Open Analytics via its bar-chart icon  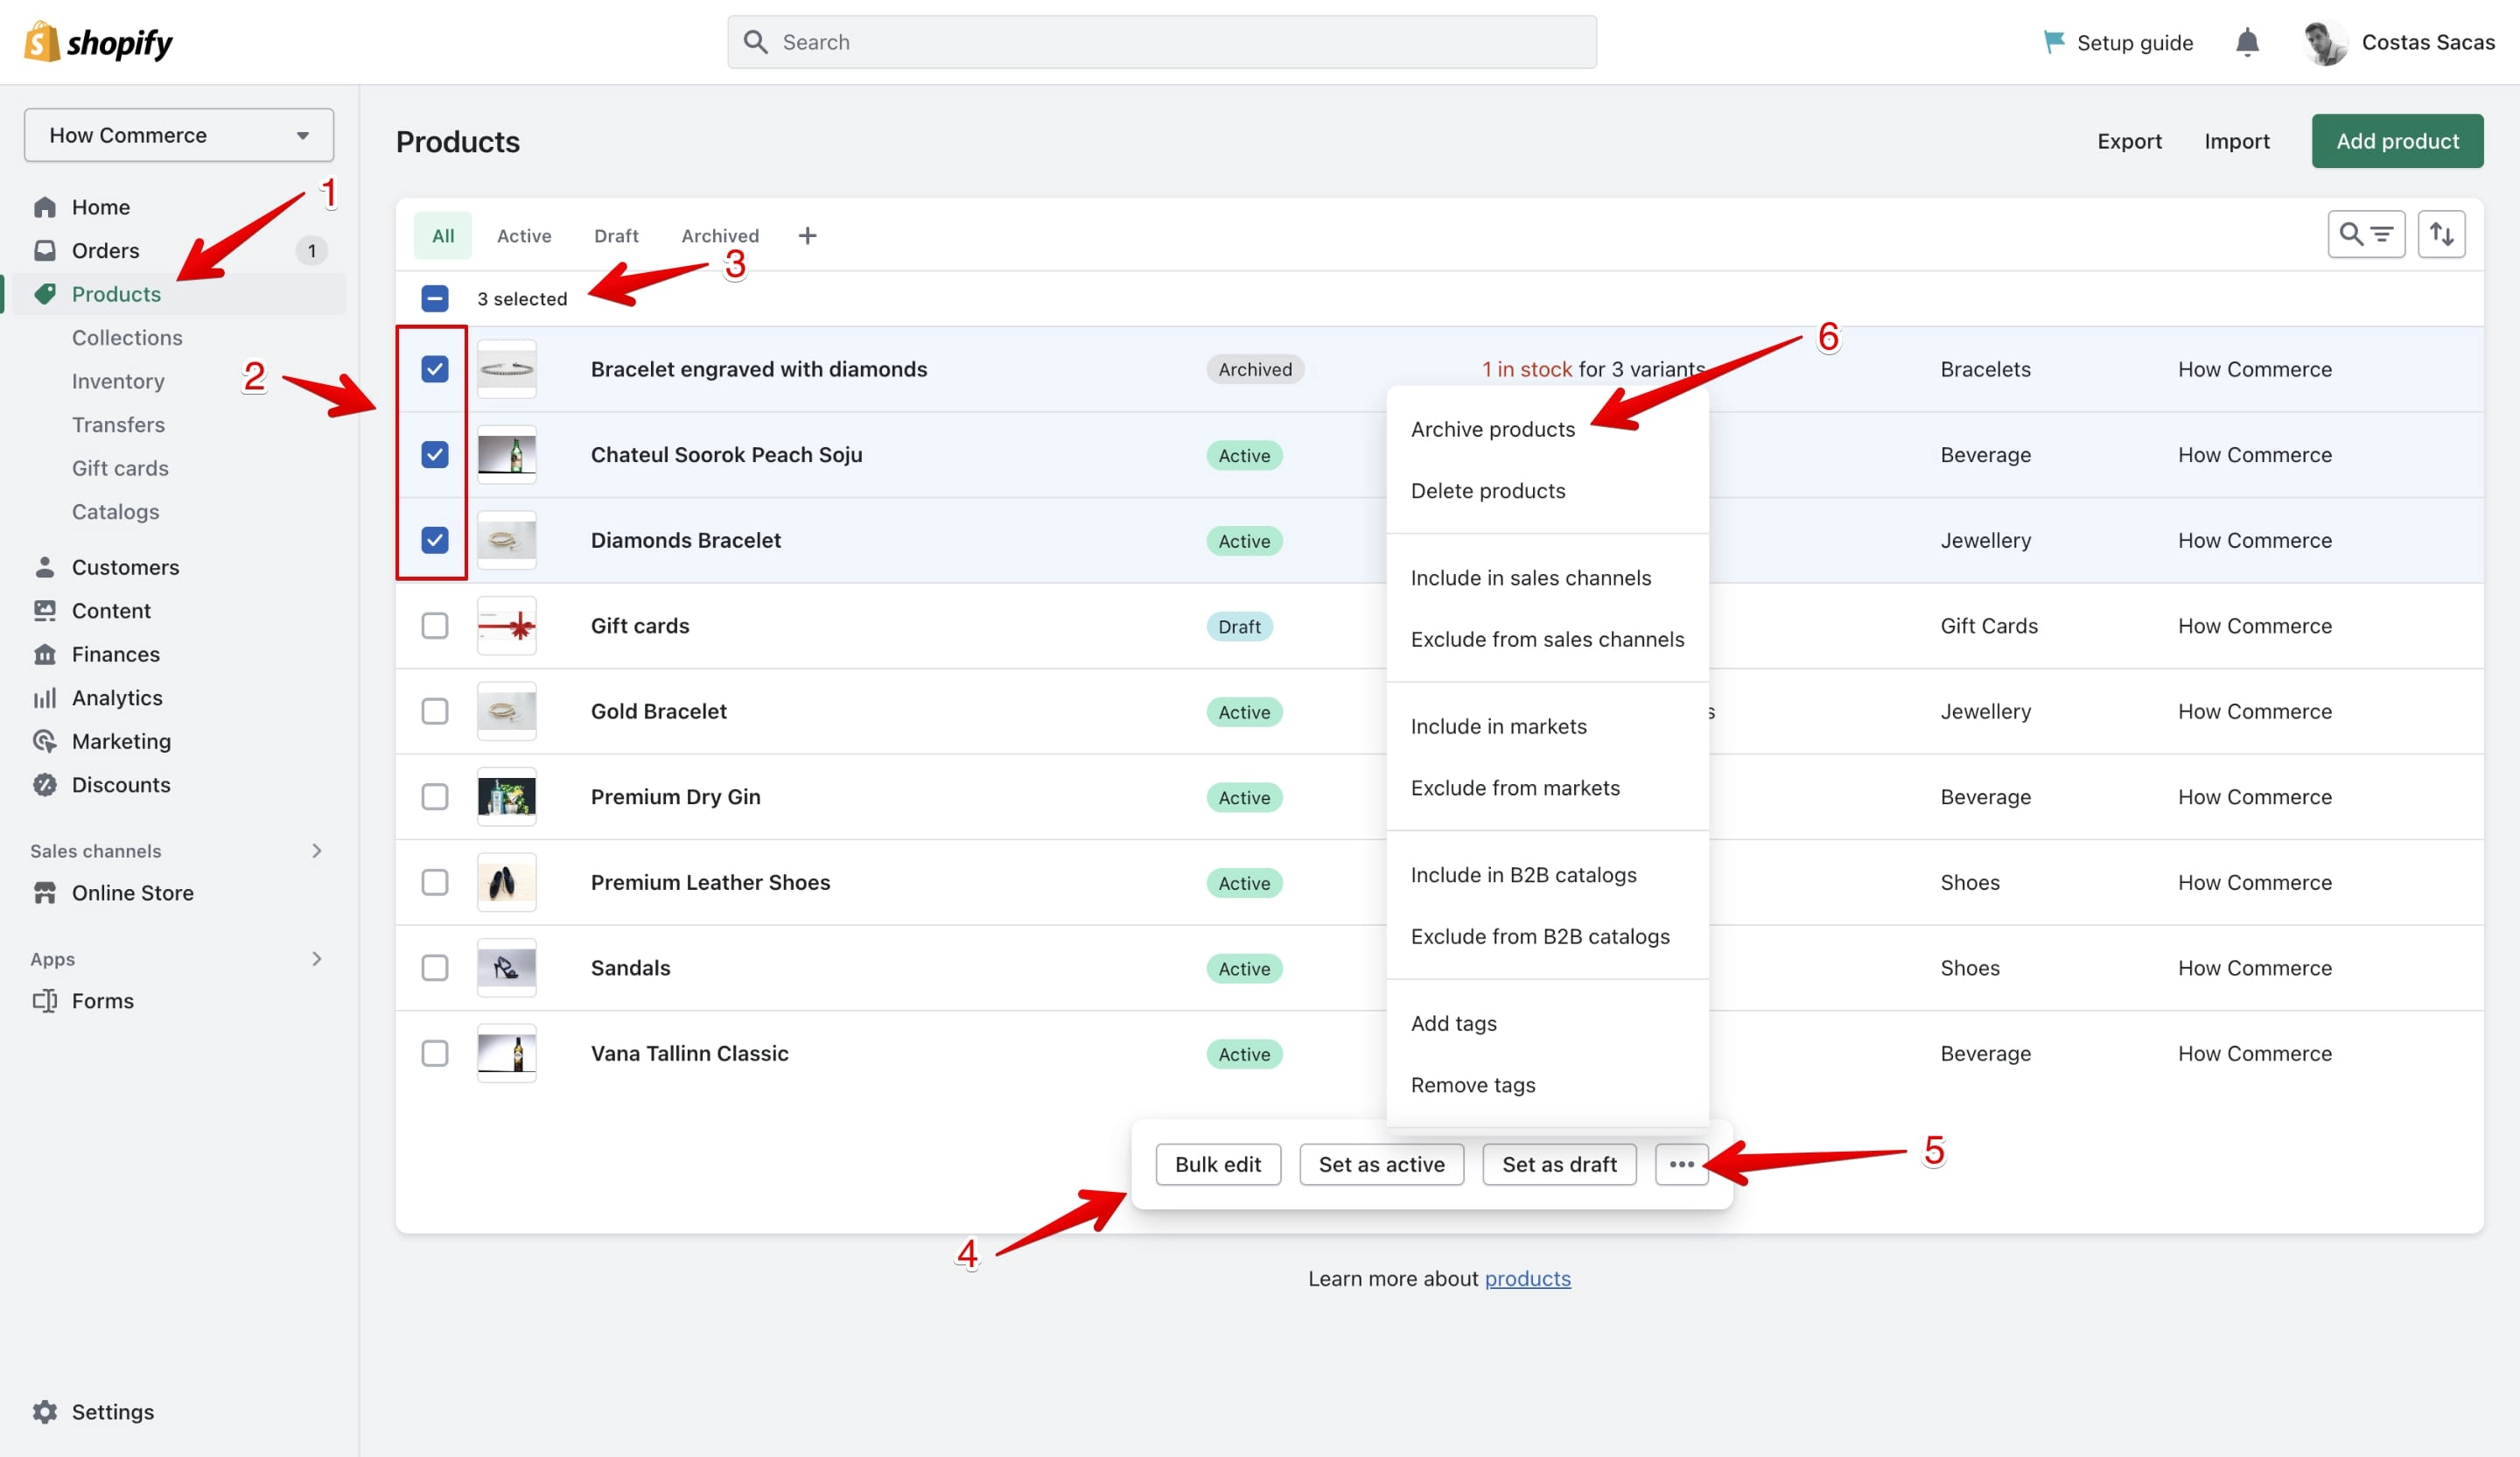[45, 698]
